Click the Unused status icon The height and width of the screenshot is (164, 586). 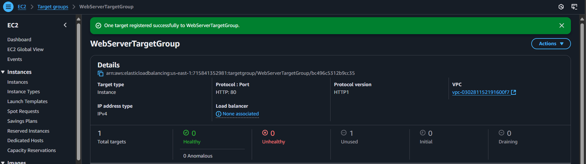pyautogui.click(x=344, y=133)
